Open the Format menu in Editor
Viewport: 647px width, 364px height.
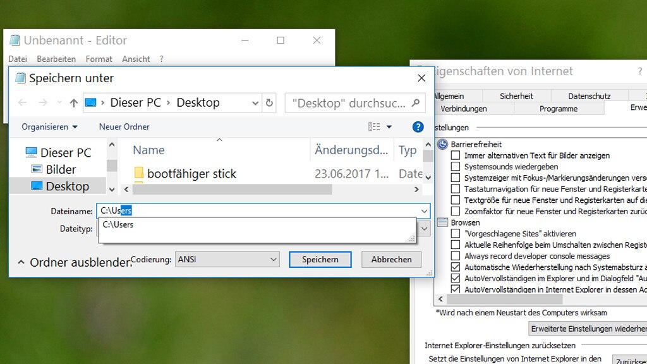[x=99, y=58]
